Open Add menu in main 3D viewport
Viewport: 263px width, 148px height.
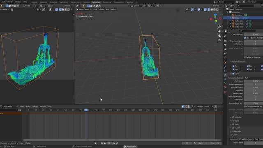point(108,9)
